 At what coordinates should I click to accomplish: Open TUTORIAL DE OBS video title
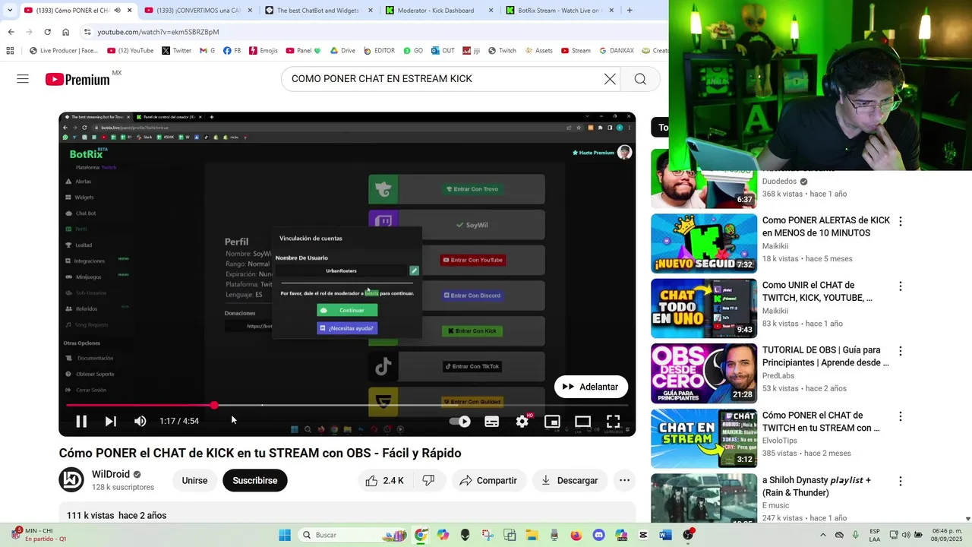(x=825, y=356)
